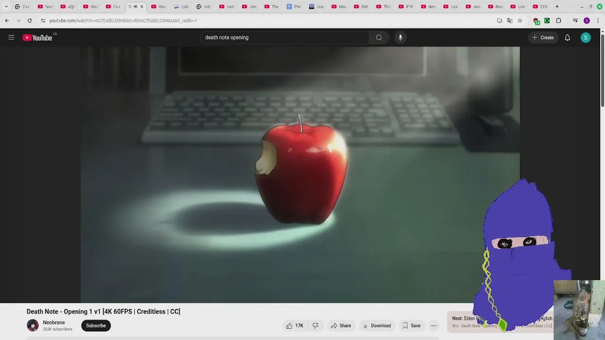
Task: Download the video
Action: click(x=377, y=325)
